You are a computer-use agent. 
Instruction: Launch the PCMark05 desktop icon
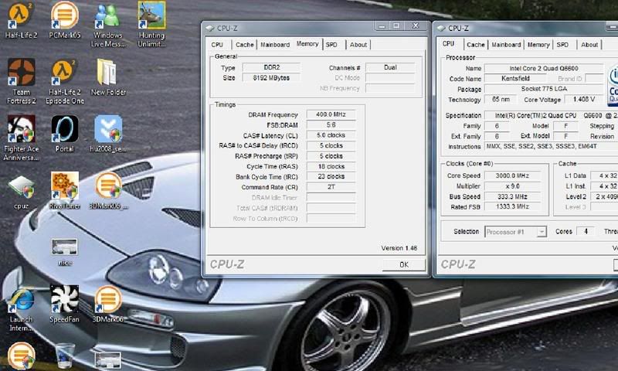pyautogui.click(x=65, y=20)
